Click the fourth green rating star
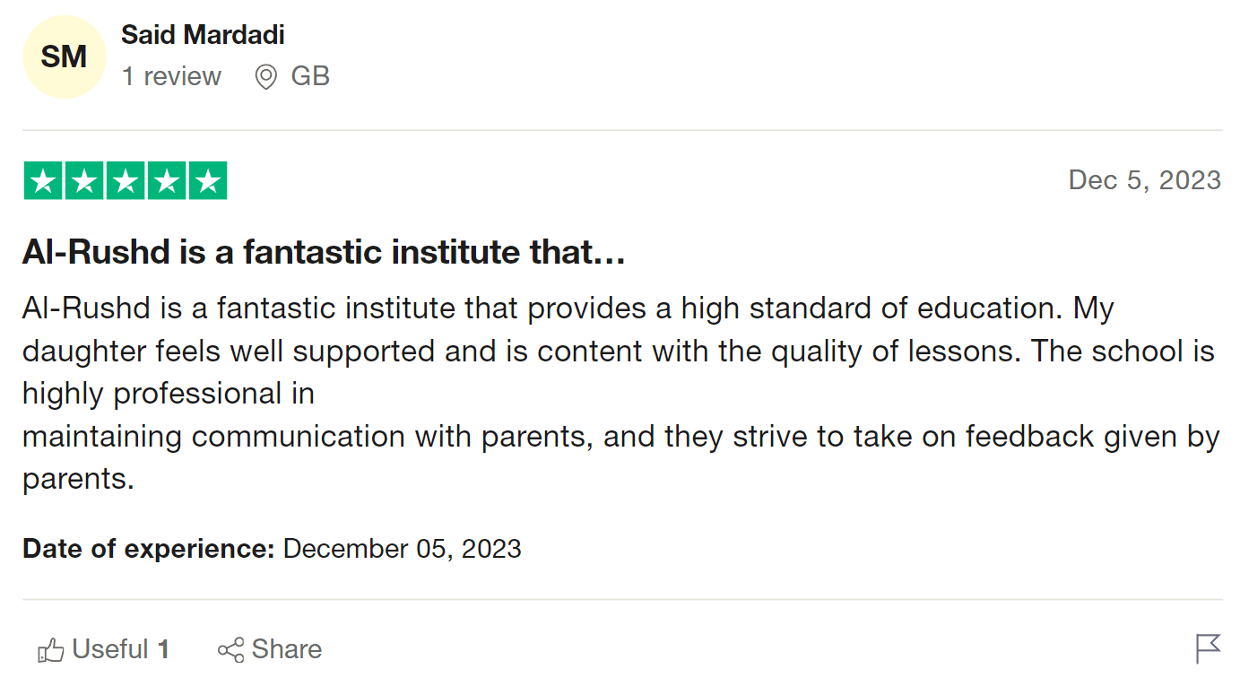Screen dimensions: 1240x695 [167, 181]
